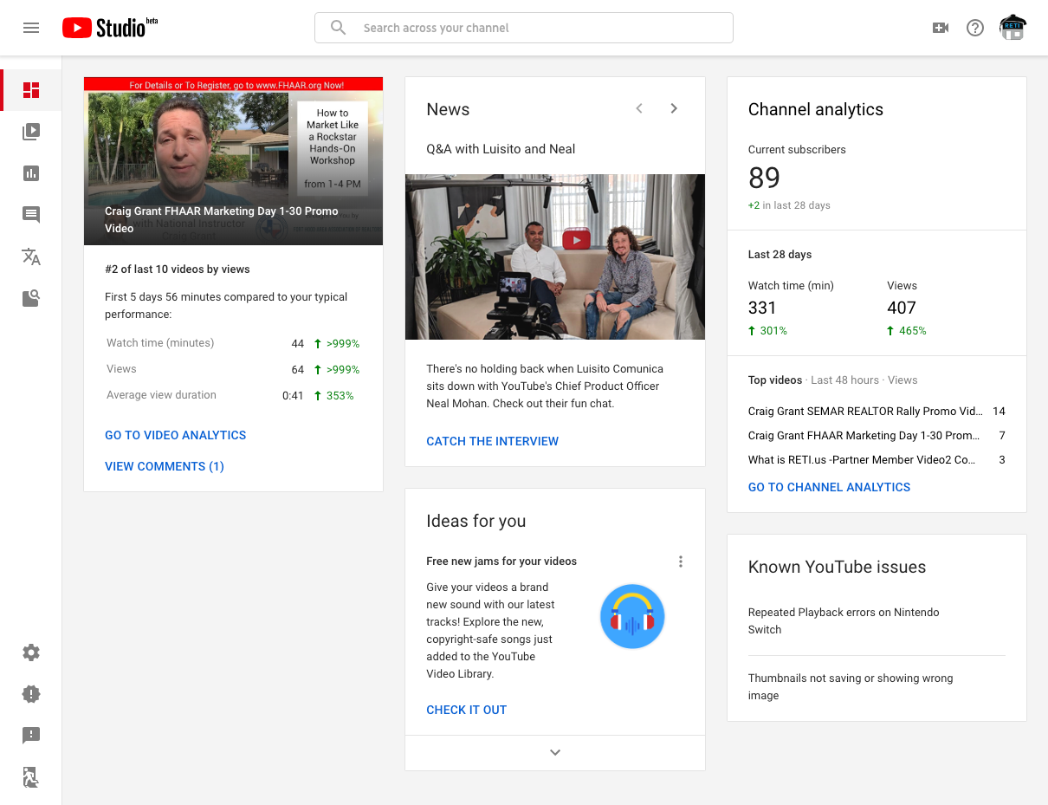Open the Translations section icon
1048x805 pixels.
[31, 256]
